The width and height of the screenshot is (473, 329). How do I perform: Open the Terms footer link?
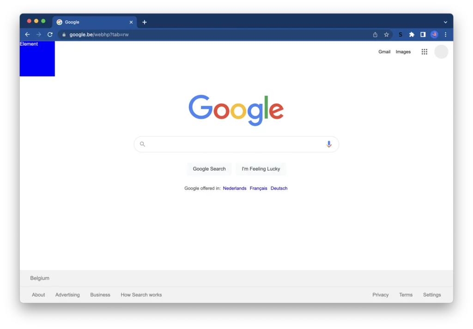coord(406,295)
